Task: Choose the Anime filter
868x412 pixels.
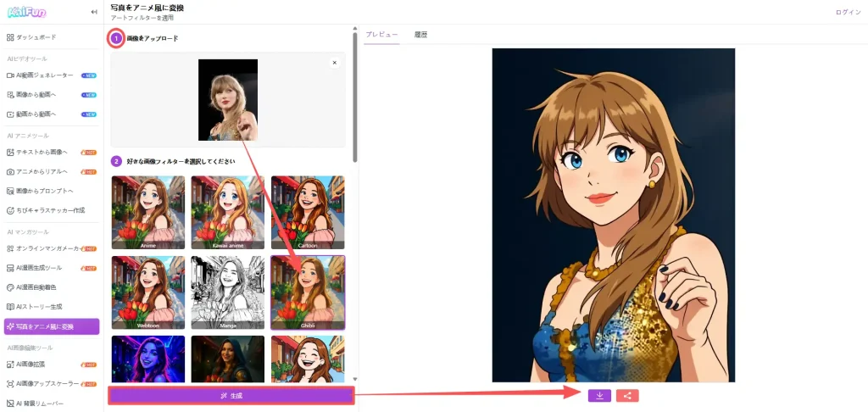Action: (x=148, y=212)
